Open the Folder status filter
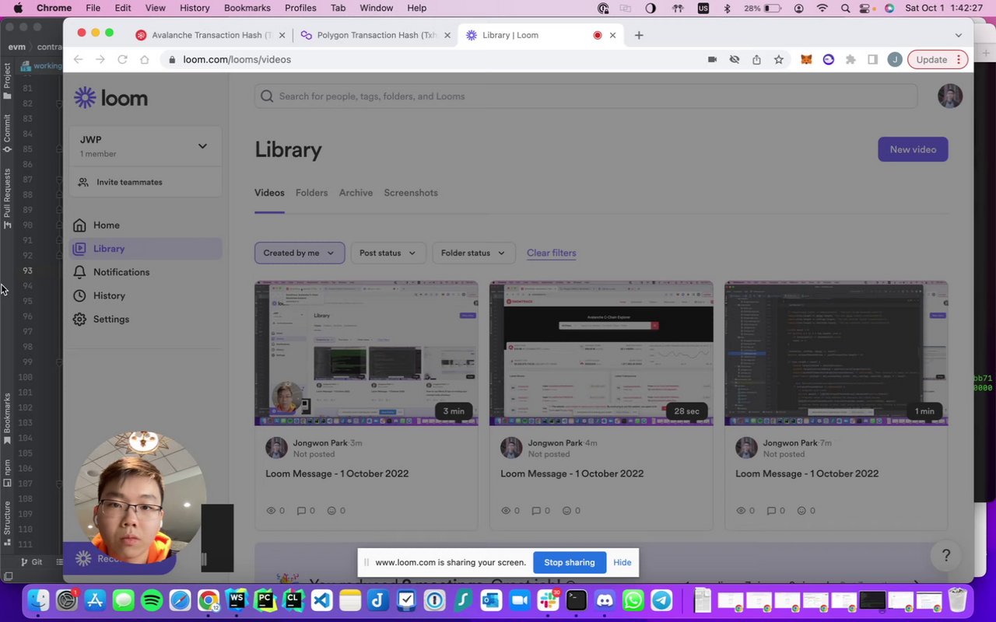Viewport: 996px width, 622px height. [473, 253]
